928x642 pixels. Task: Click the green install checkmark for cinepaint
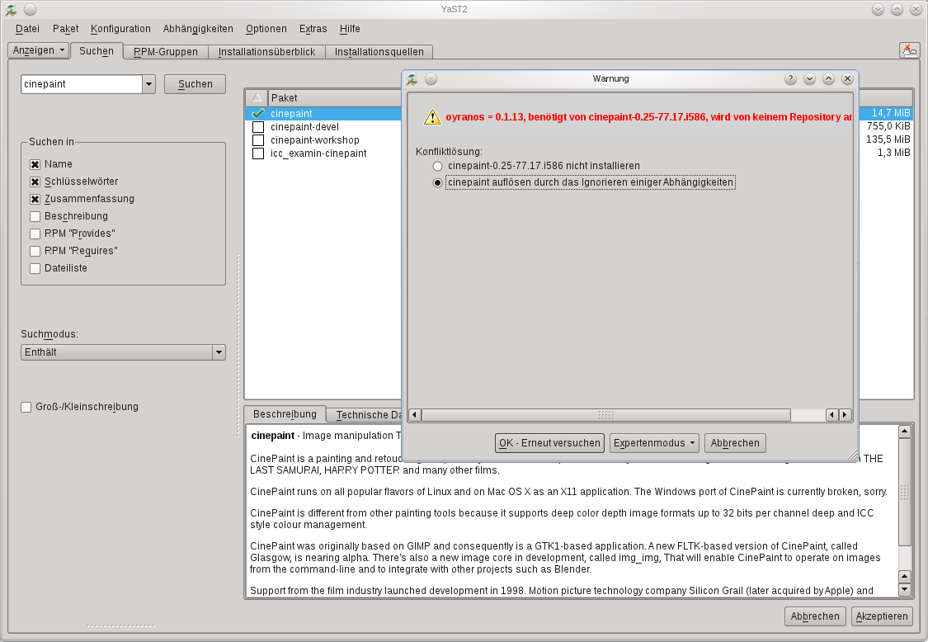[257, 113]
